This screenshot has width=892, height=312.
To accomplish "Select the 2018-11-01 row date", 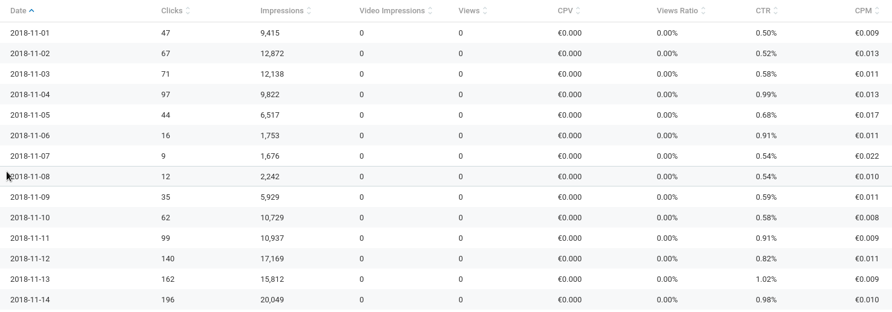I will click(x=30, y=33).
